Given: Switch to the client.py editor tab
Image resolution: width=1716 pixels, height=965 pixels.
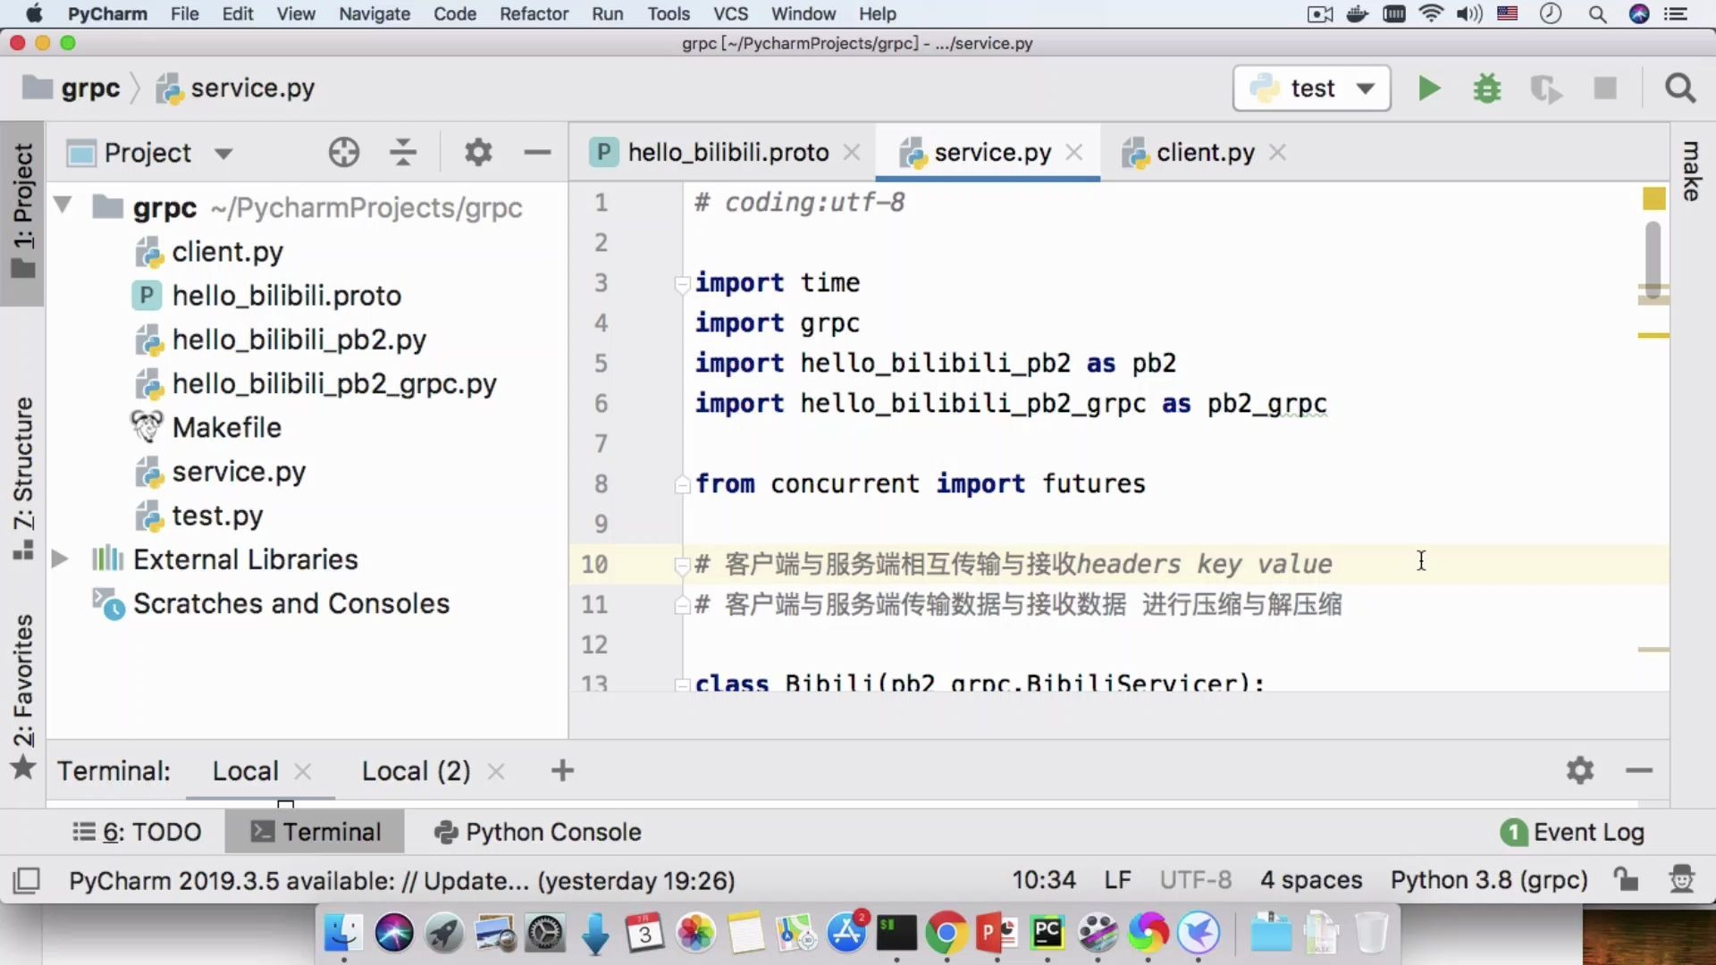Looking at the screenshot, I should (1205, 152).
